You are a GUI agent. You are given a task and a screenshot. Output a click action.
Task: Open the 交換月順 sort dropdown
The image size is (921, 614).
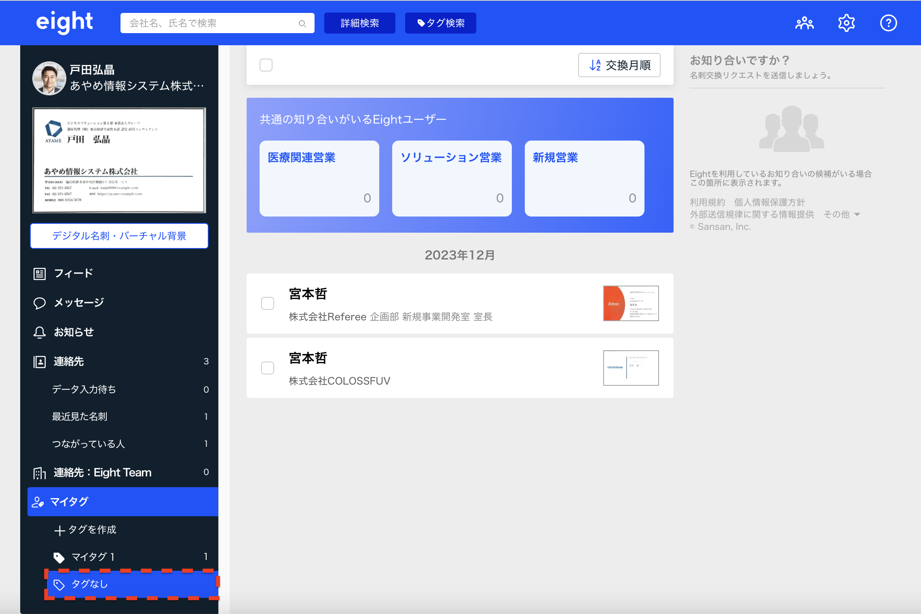(x=619, y=65)
